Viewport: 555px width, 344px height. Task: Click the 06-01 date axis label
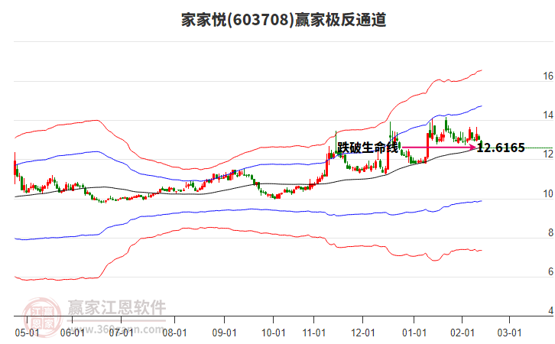click(72, 333)
